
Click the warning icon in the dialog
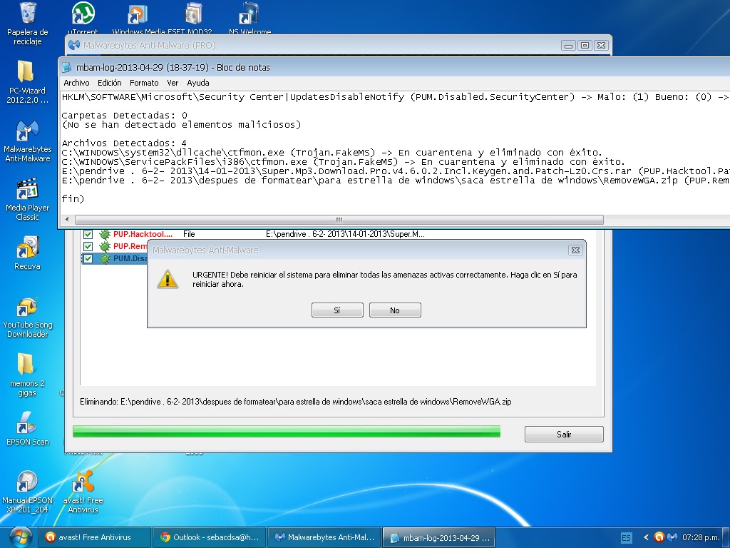168,279
